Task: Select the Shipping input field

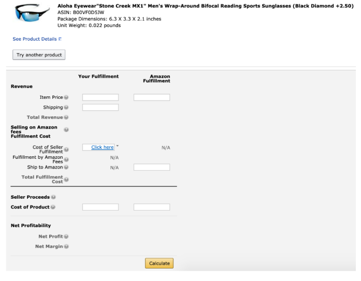Action: [100, 107]
